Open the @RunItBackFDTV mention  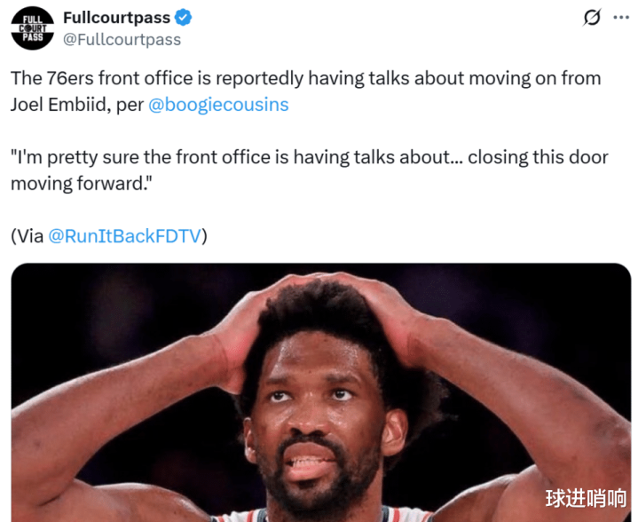pos(125,236)
